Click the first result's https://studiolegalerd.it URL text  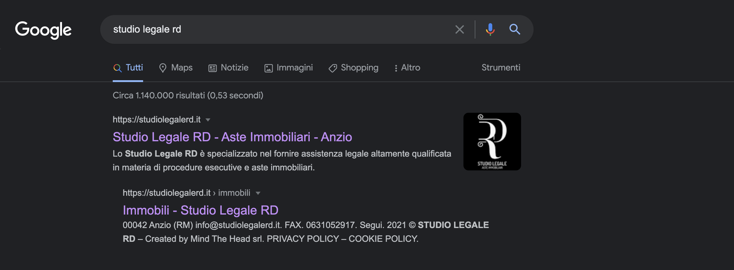pos(157,120)
